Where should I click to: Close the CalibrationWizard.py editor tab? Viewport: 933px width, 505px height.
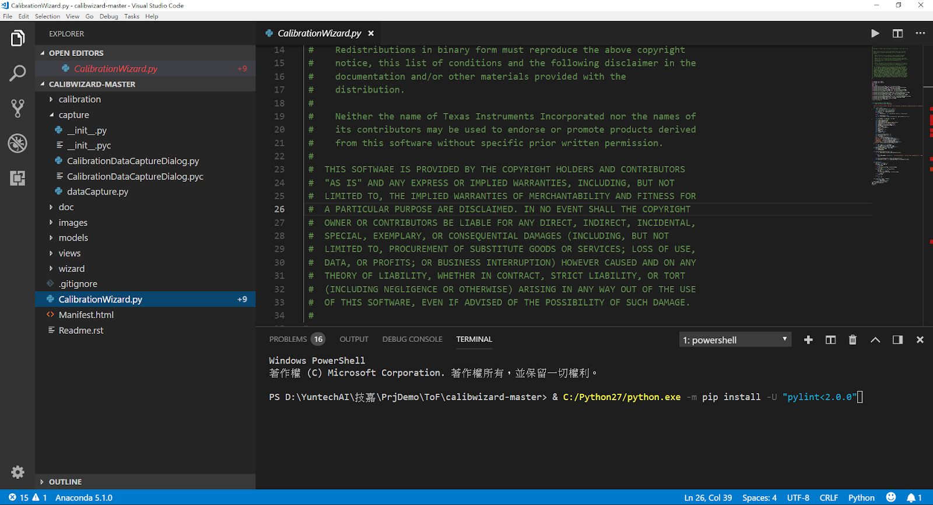(371, 33)
